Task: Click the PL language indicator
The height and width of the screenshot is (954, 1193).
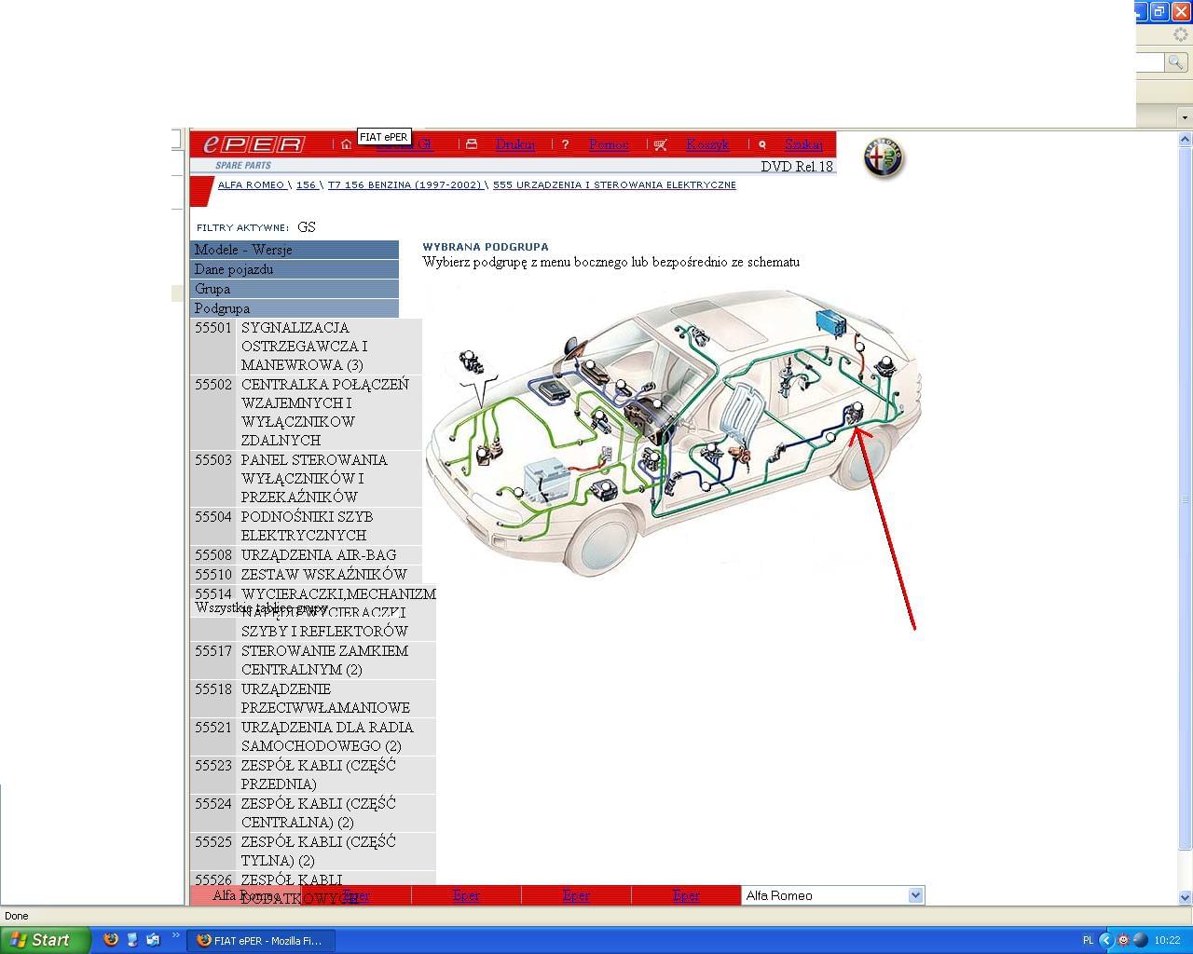Action: (1088, 940)
